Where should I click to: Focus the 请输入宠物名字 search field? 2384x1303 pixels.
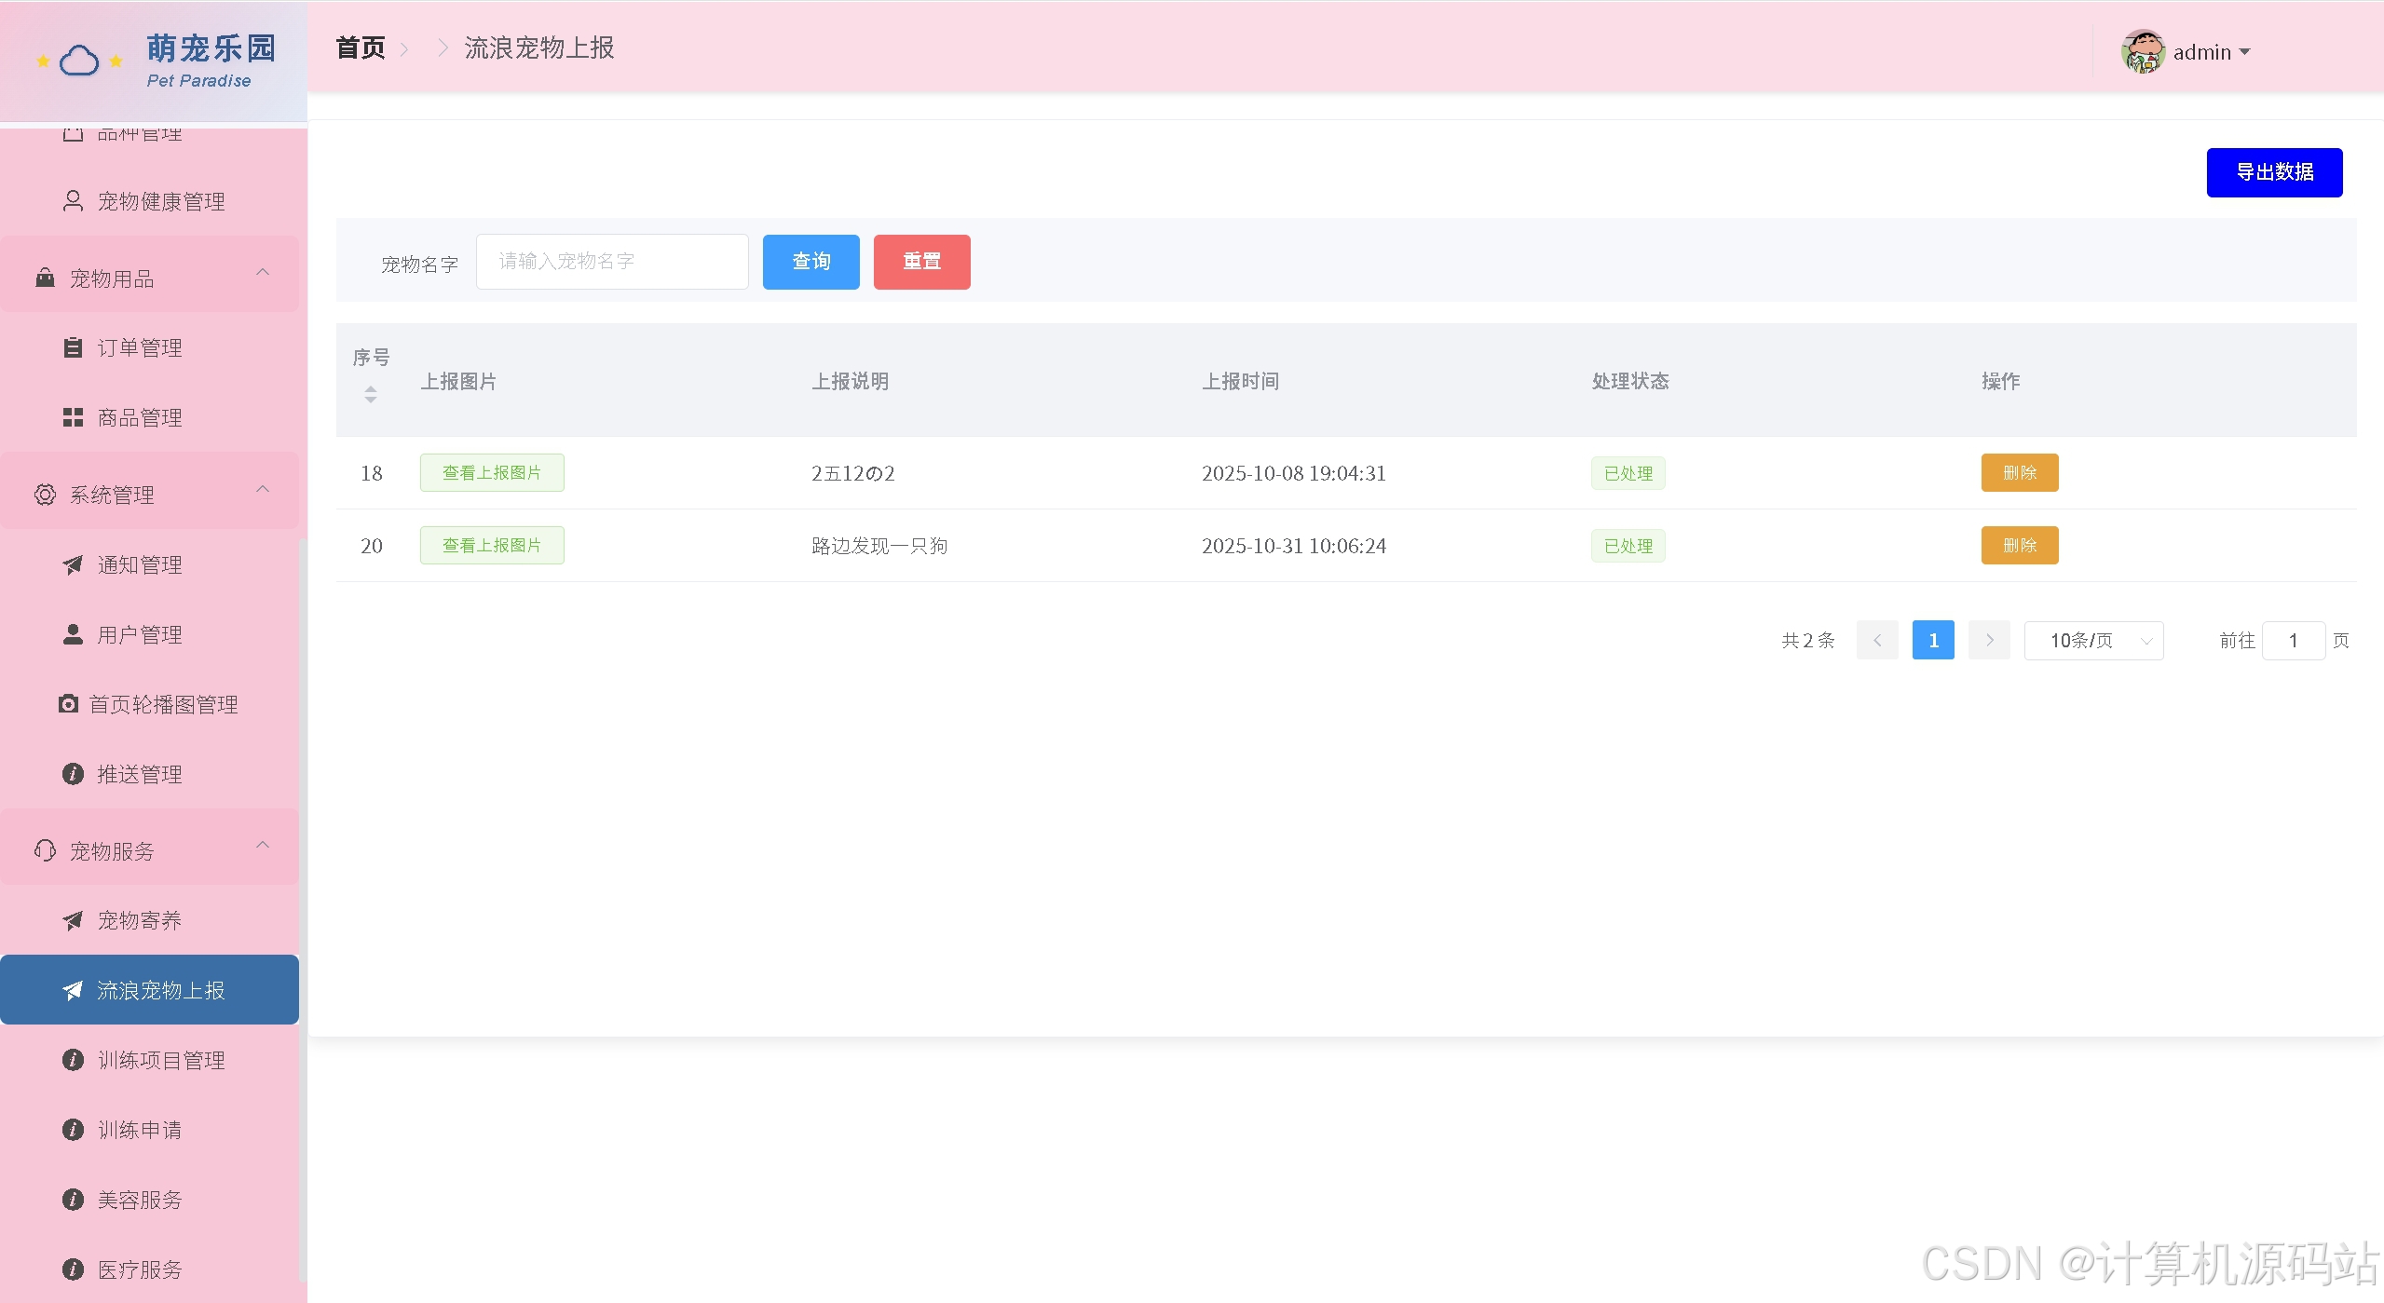(x=612, y=262)
